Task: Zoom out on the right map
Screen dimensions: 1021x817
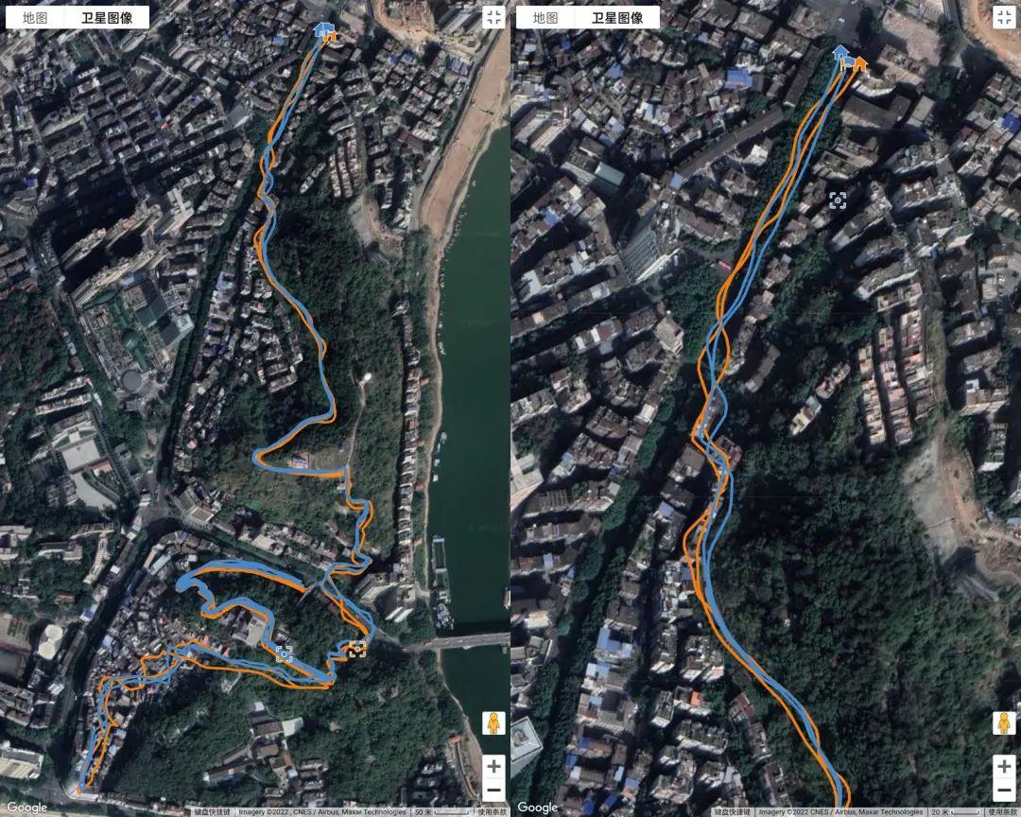Action: (1004, 791)
